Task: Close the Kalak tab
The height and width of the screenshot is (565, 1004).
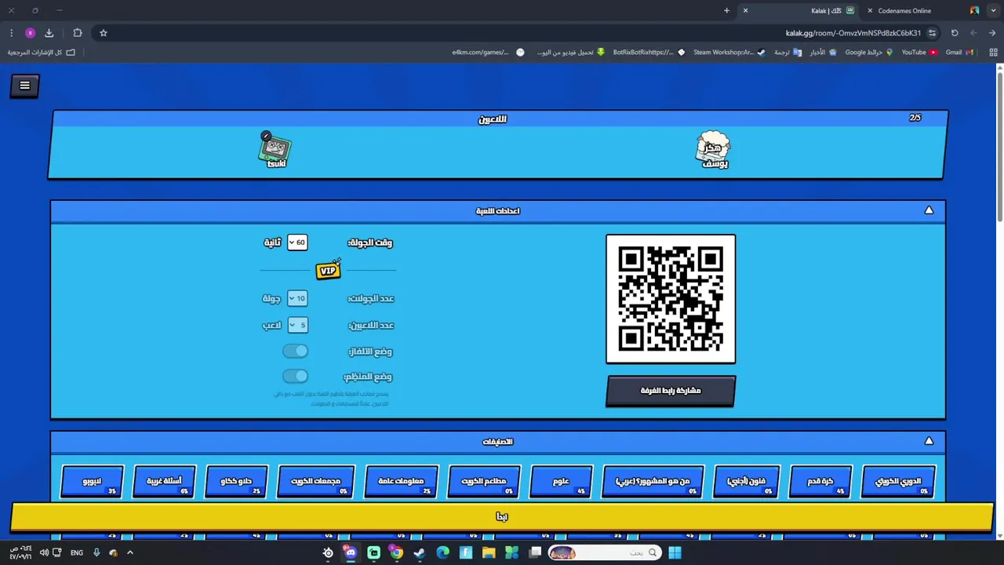Action: coord(745,11)
